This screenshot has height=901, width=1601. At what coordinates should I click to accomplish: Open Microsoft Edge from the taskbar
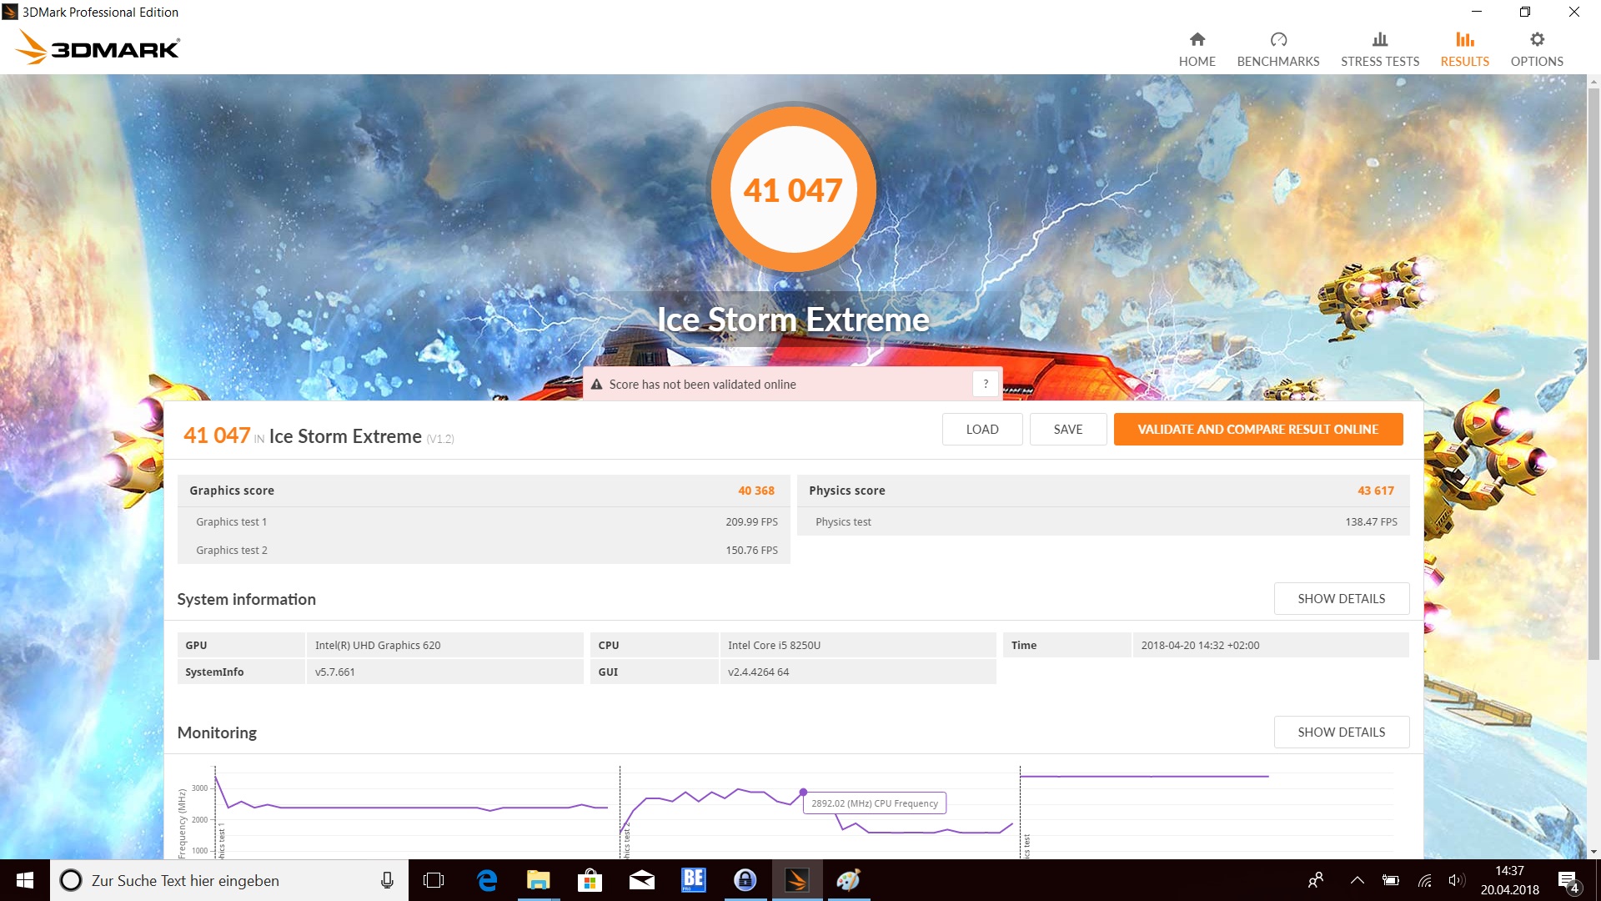(486, 881)
